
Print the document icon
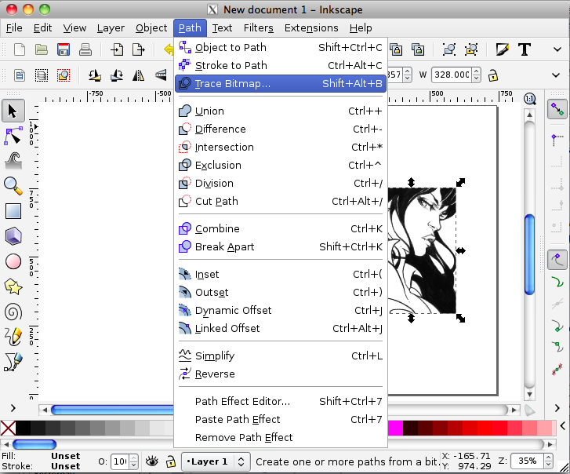point(85,49)
